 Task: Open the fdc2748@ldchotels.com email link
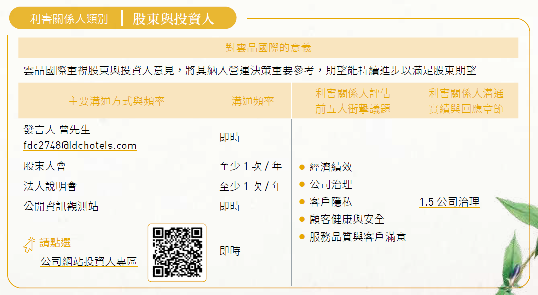pyautogui.click(x=80, y=146)
